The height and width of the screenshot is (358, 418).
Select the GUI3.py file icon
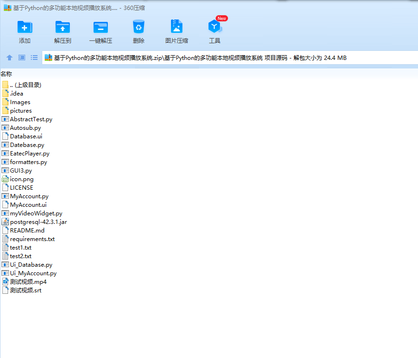point(5,171)
